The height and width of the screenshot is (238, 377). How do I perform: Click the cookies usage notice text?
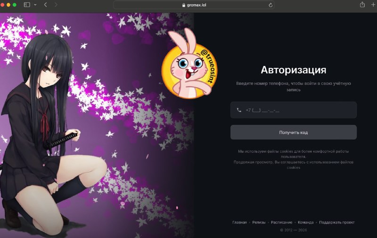294,159
